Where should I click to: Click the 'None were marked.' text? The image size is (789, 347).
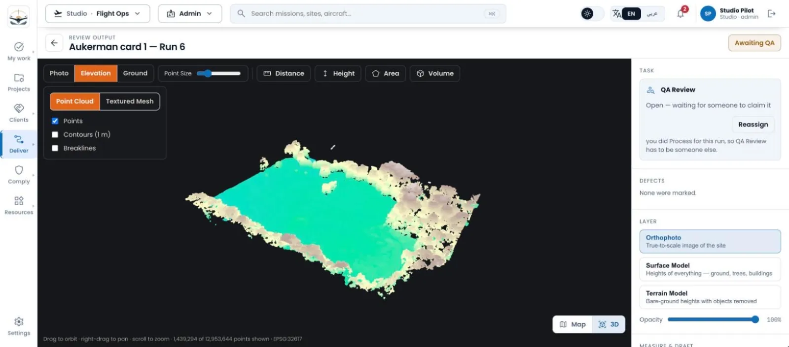668,193
